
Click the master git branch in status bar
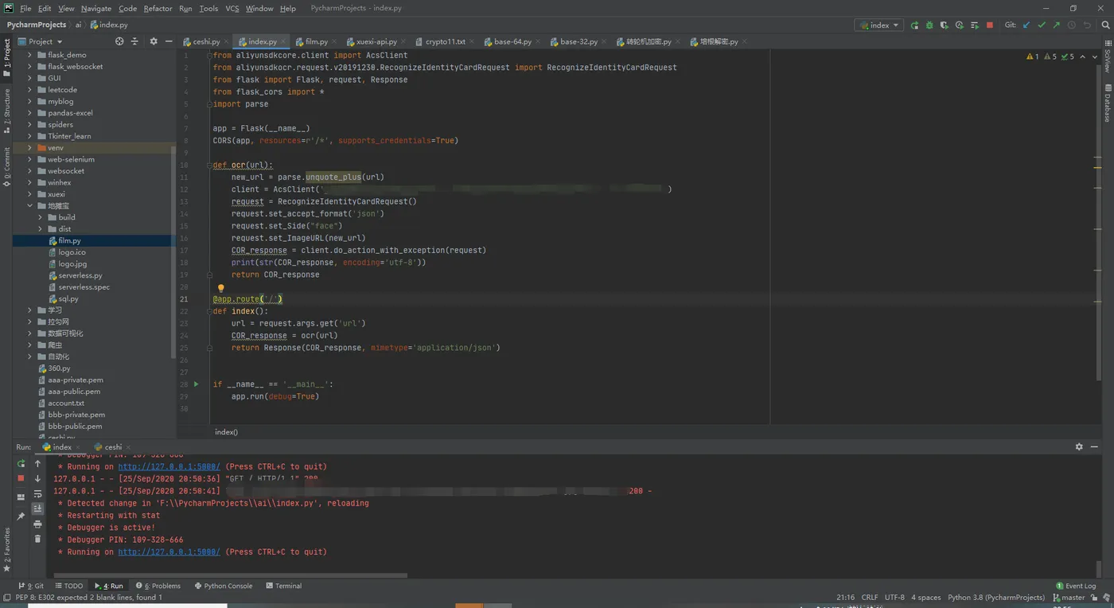(1069, 598)
